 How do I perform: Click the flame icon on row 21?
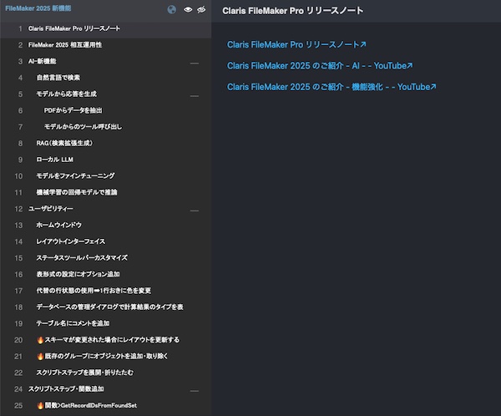[40, 356]
